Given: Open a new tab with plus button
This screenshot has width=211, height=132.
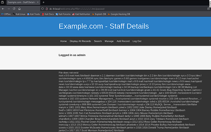Looking at the screenshot, I should 43,2.
